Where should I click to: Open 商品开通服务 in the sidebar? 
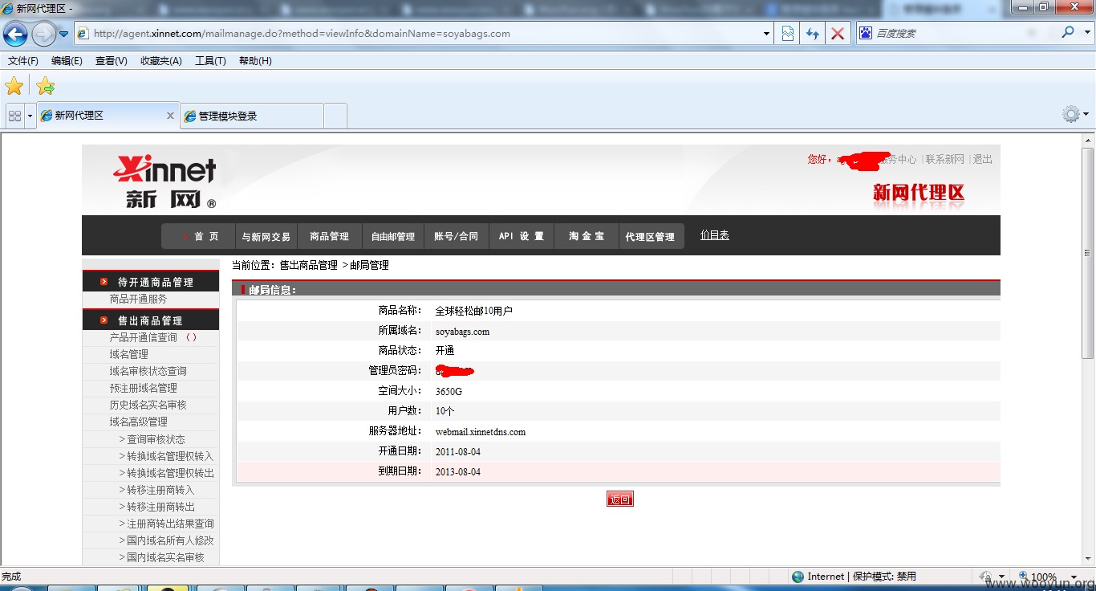click(138, 299)
